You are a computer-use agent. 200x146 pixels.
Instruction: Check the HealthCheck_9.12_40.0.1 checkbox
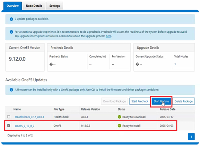pos(9,117)
